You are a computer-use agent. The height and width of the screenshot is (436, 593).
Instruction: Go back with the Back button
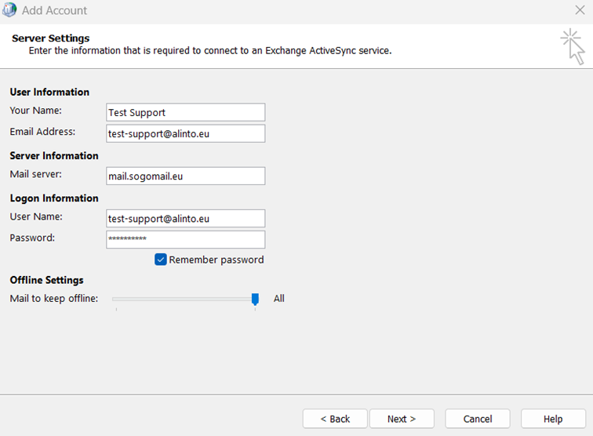click(x=334, y=419)
